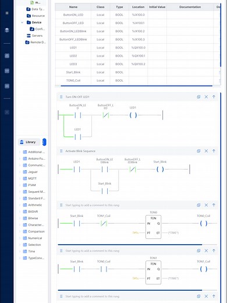Select the TON1_Coil output coil
Viewport: 227px width, 303px height.
(x=204, y=269)
